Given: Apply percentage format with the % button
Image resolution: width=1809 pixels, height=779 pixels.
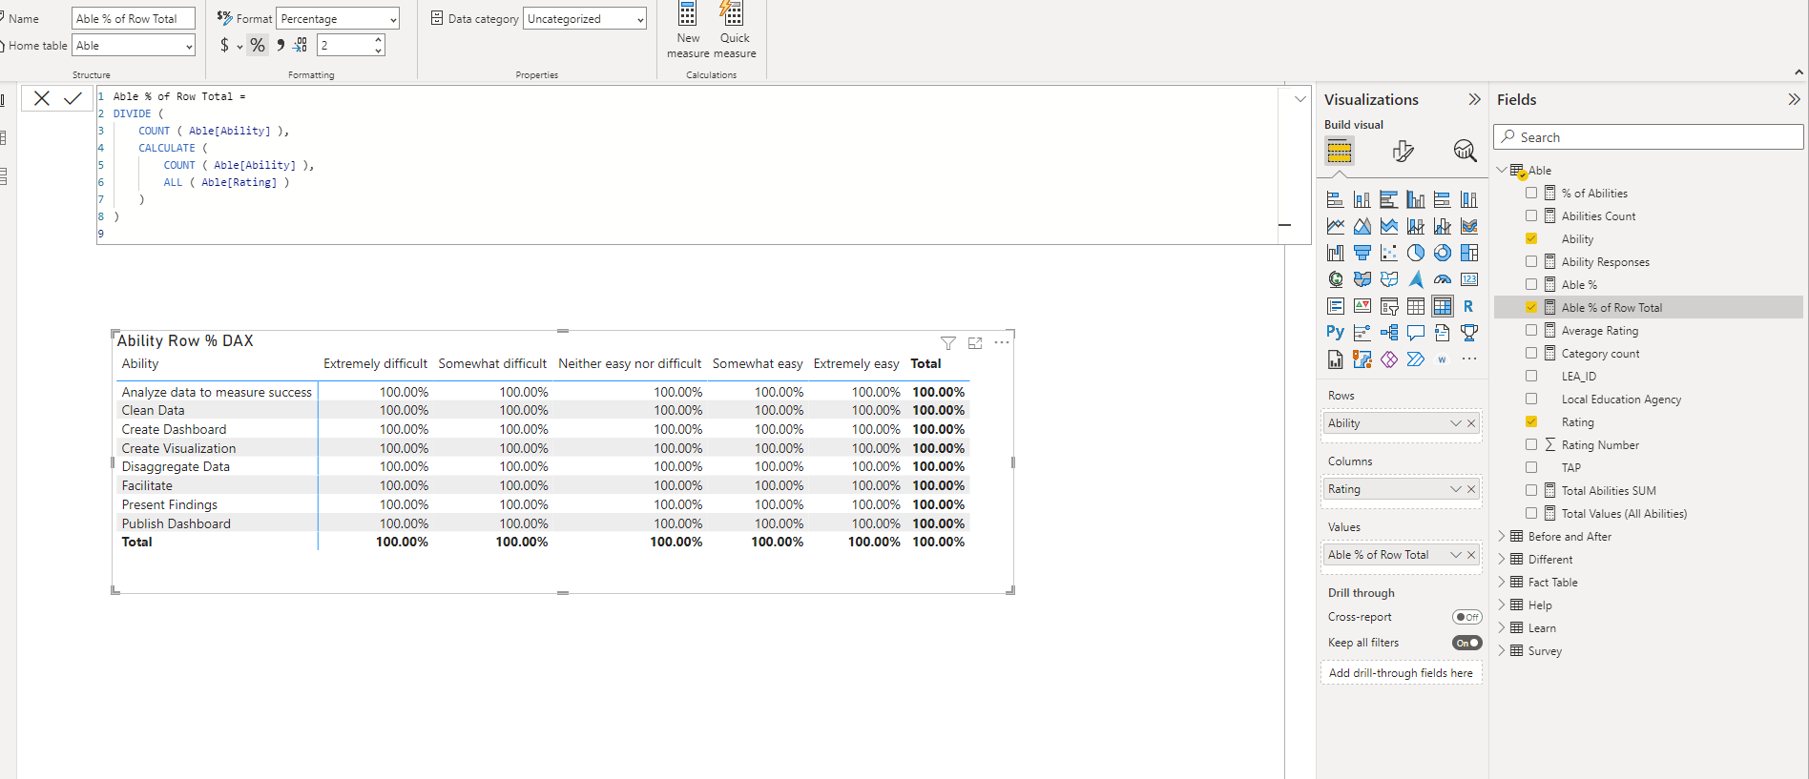Looking at the screenshot, I should tap(258, 45).
